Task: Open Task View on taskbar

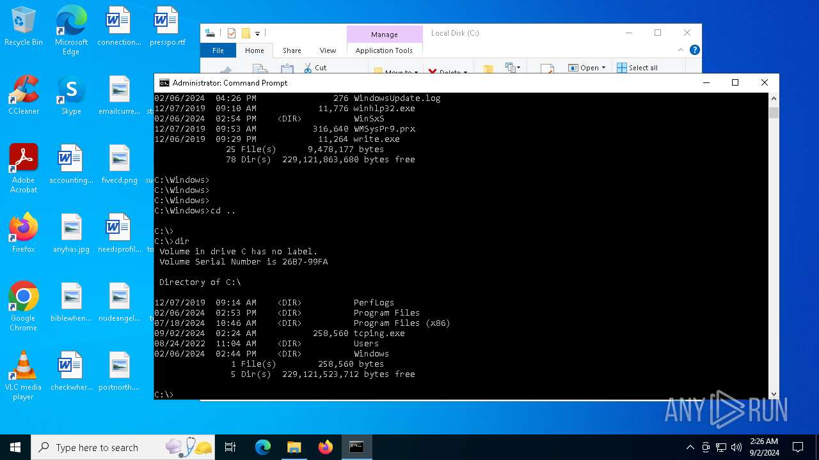Action: 230,447
